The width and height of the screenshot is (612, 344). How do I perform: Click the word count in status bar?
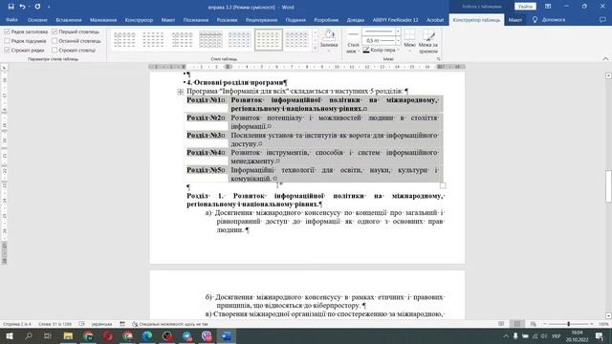pyautogui.click(x=55, y=324)
